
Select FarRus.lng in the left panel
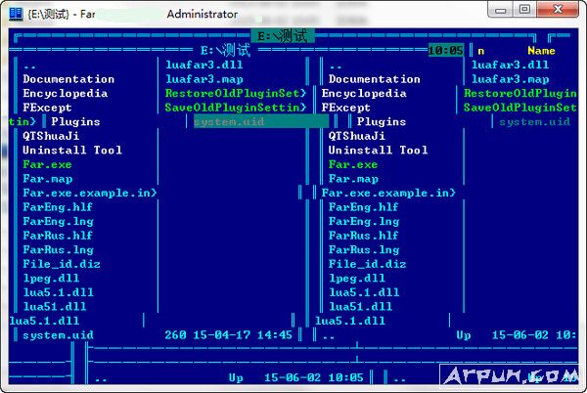point(58,250)
